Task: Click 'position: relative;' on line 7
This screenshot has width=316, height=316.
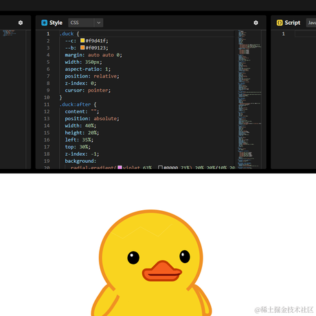Action: (x=92, y=76)
